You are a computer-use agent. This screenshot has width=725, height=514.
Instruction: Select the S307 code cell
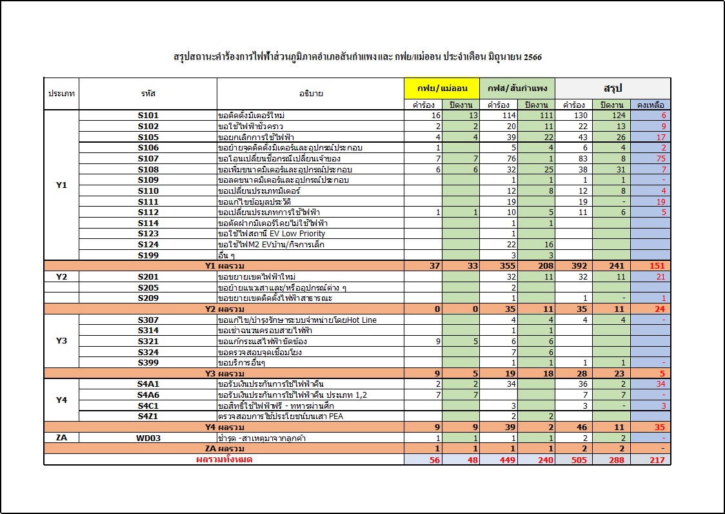[148, 320]
